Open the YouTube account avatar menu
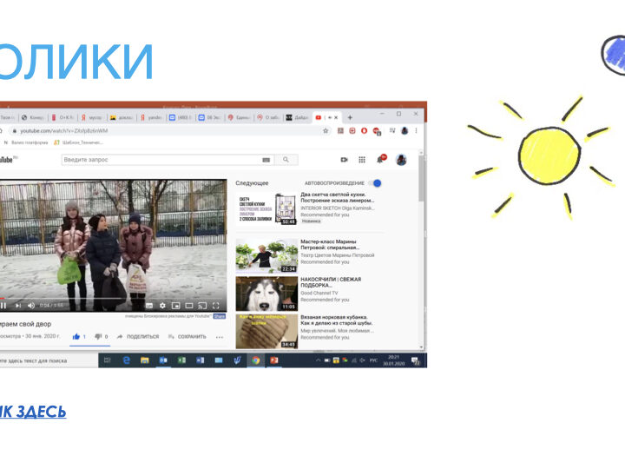The width and height of the screenshot is (625, 469). 401,160
